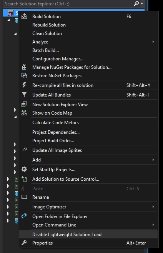Screen dimensions: 163x253
Task: Click the Restore NuGet Packages icon
Action: pyautogui.click(x=24, y=75)
